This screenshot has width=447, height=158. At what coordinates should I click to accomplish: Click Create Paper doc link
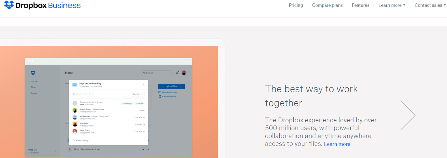point(167,96)
